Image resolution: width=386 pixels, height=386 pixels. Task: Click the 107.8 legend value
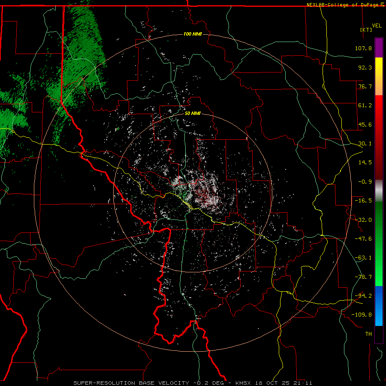click(363, 48)
